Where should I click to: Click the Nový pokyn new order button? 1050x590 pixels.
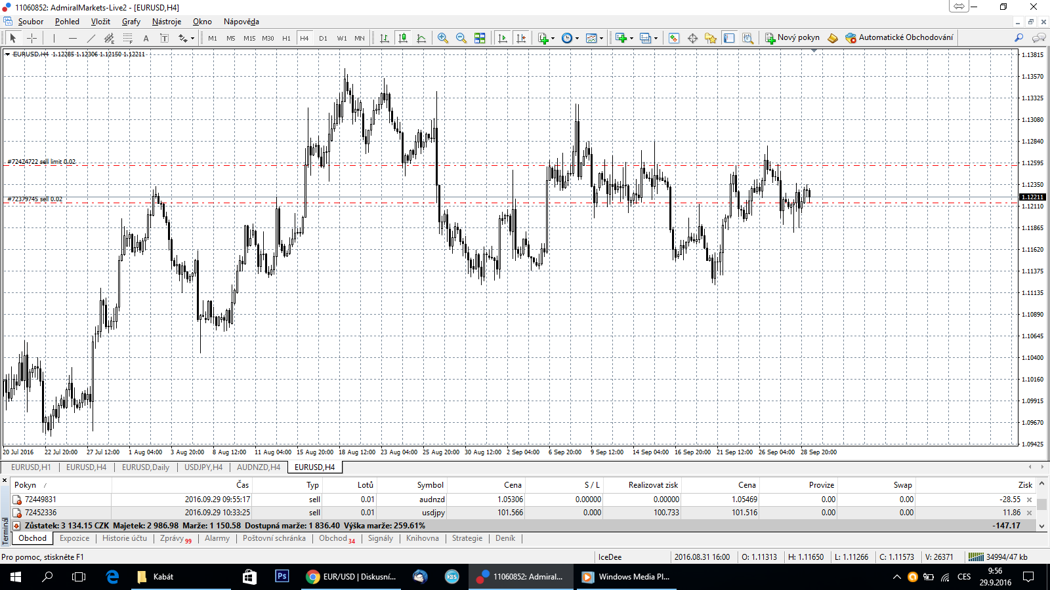click(792, 38)
